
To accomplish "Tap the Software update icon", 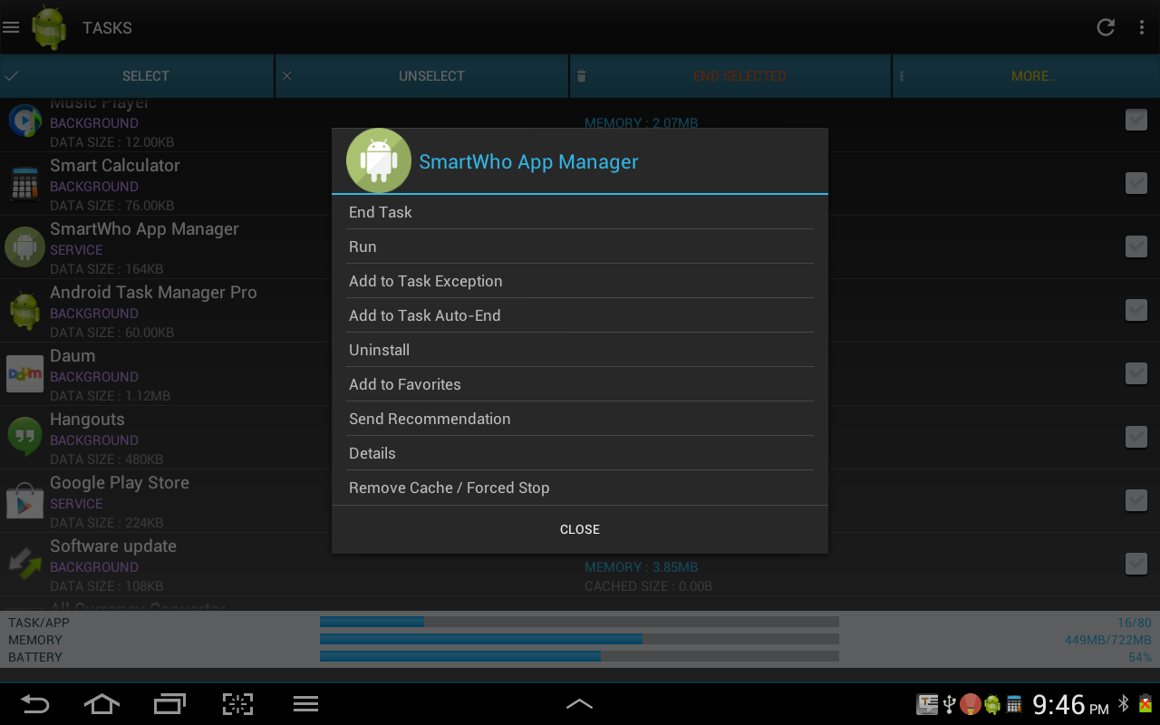I will [x=25, y=564].
